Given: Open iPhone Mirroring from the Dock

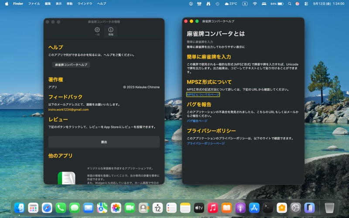Looking at the screenshot, I should pyautogui.click(x=309, y=208).
